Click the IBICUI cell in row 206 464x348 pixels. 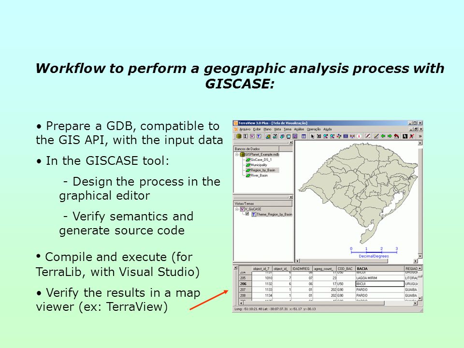[x=380, y=284]
